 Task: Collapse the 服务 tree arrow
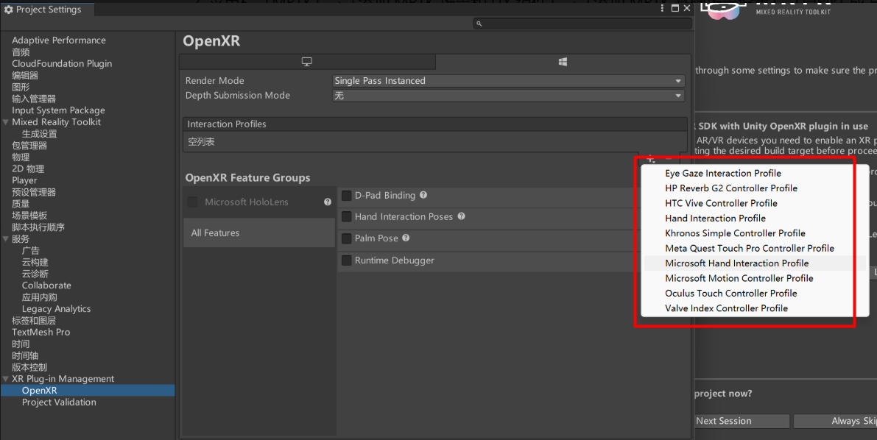point(6,238)
